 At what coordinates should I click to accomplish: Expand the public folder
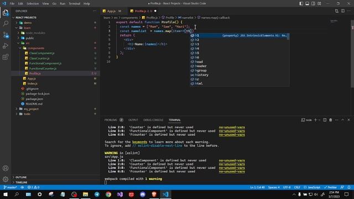click(55, 38)
